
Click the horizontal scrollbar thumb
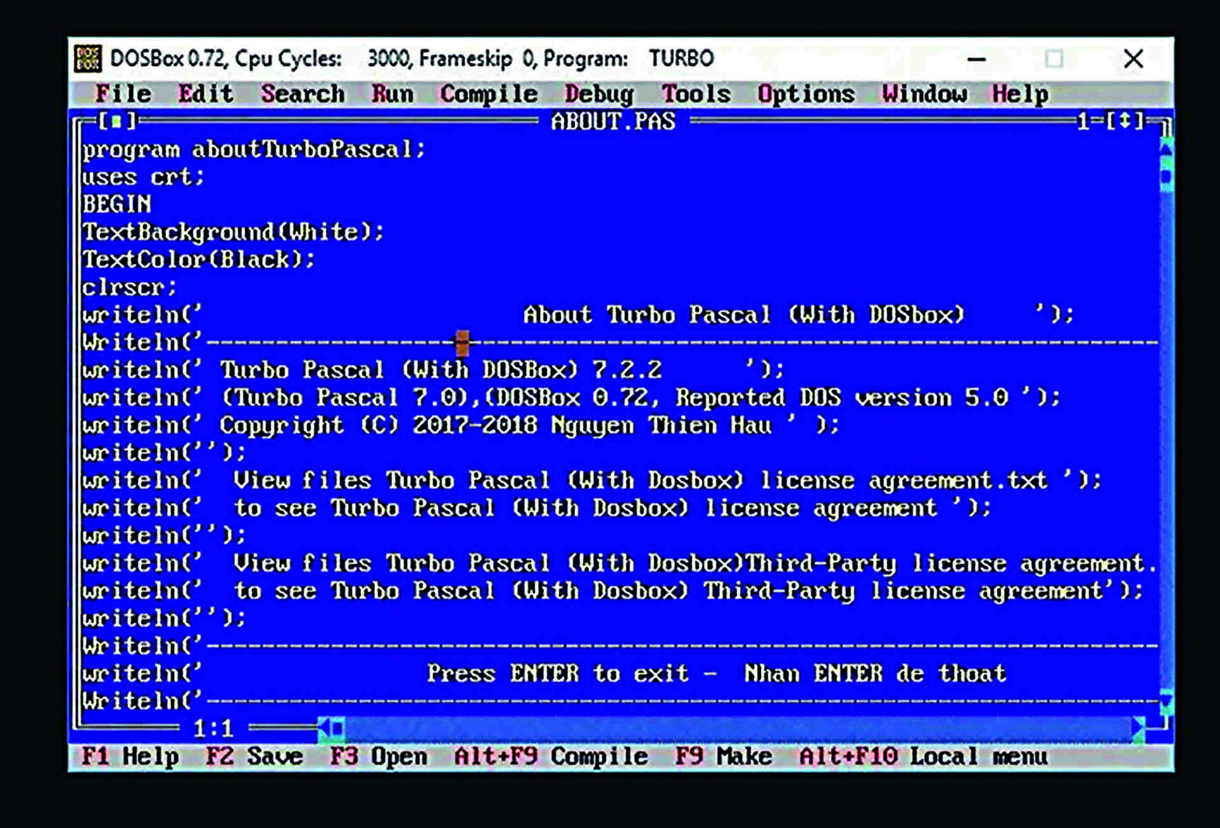(x=337, y=728)
